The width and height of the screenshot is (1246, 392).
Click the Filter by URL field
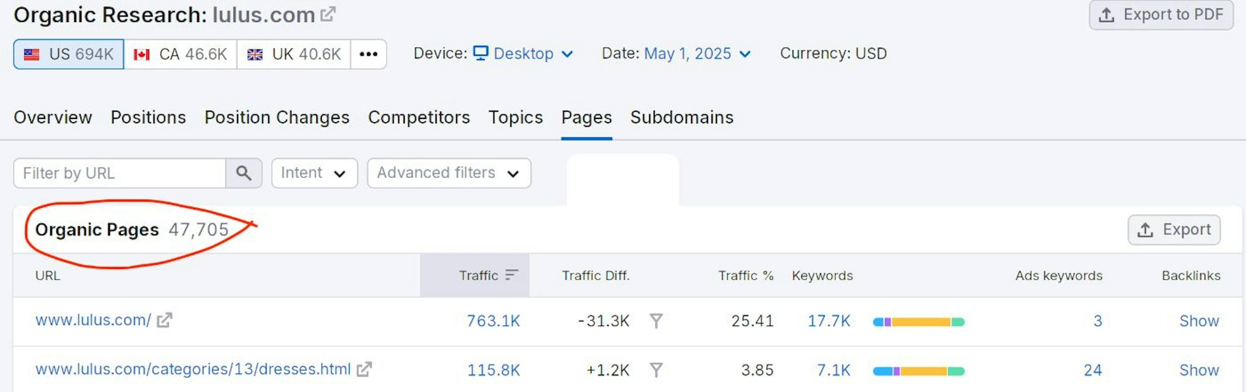click(x=119, y=173)
